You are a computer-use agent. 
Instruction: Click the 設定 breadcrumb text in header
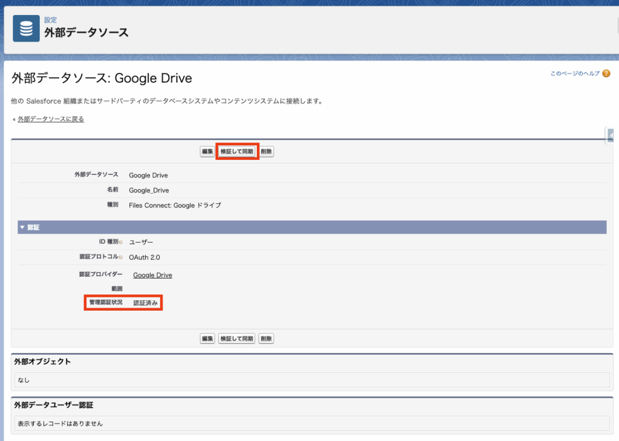50,20
